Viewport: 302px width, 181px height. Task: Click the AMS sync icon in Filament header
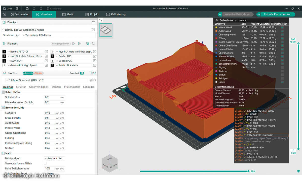[87, 43]
